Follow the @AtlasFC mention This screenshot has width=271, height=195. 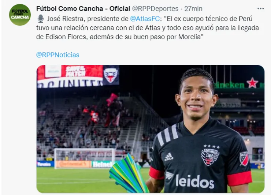click(x=145, y=19)
